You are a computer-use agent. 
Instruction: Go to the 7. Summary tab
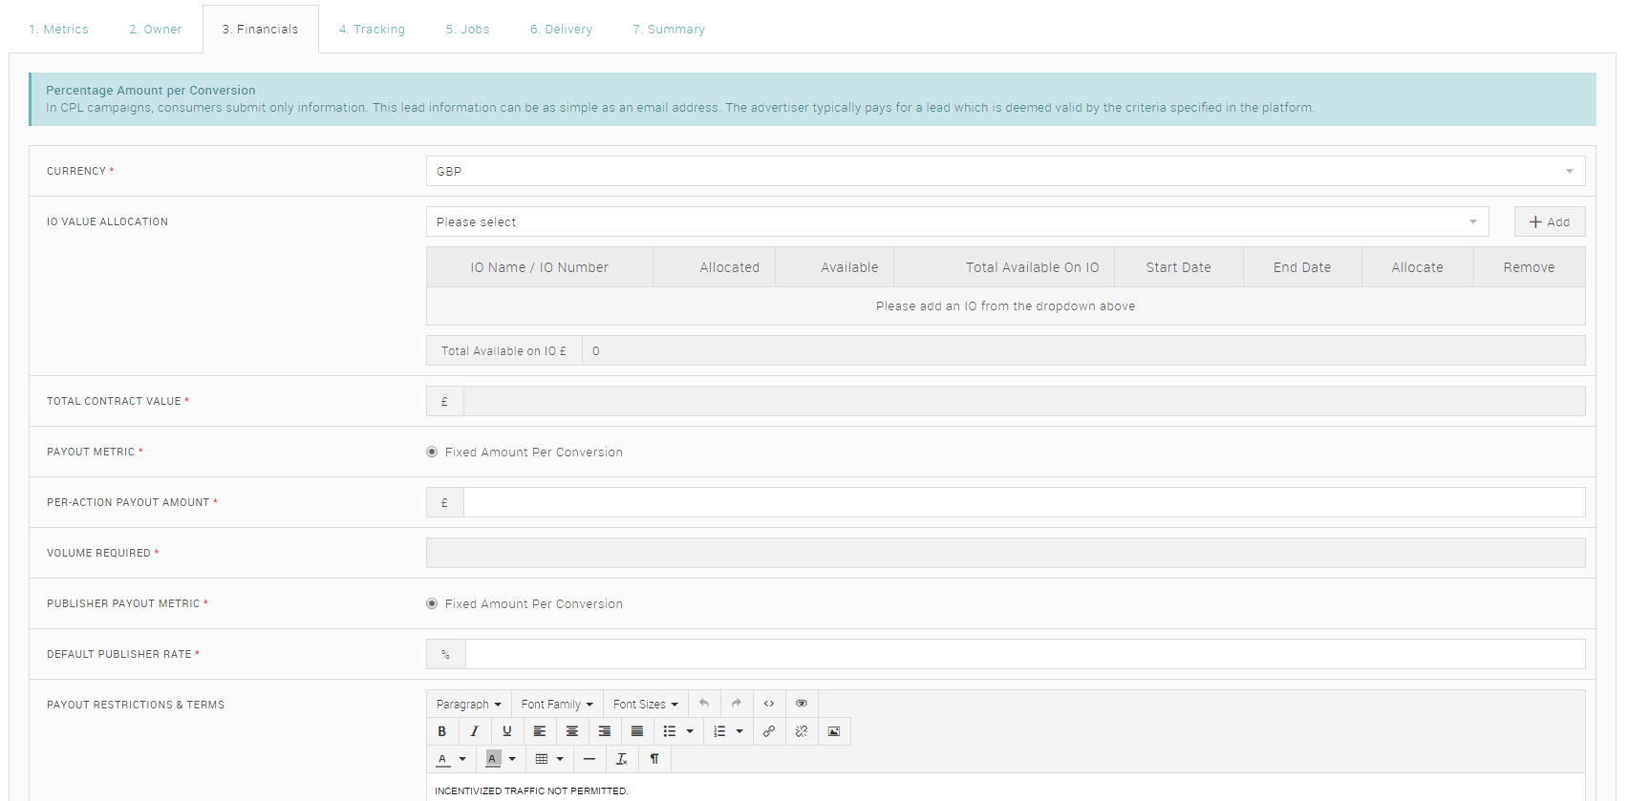[x=668, y=30]
